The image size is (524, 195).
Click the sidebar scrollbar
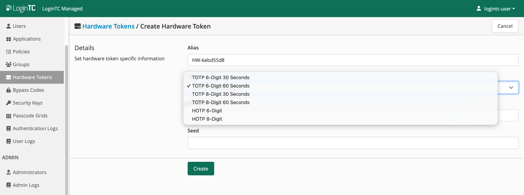[x=67, y=120]
